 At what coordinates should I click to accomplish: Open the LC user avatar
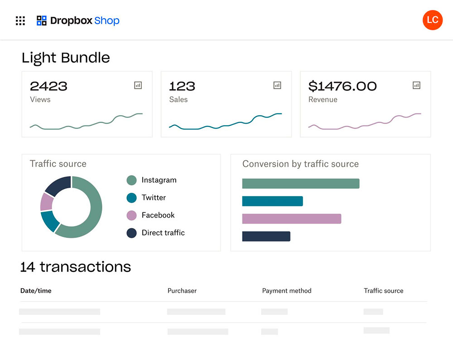tap(433, 20)
